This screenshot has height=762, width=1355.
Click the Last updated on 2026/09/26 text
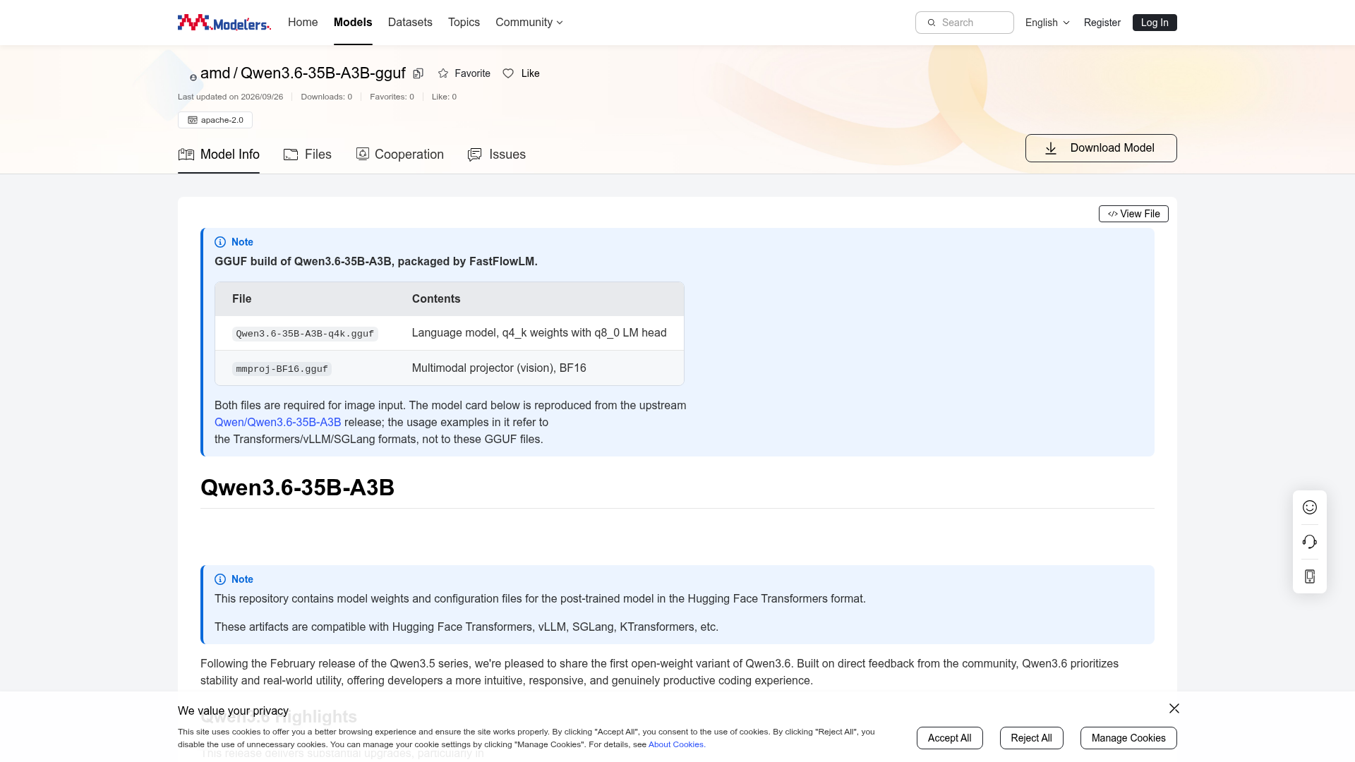pyautogui.click(x=230, y=97)
